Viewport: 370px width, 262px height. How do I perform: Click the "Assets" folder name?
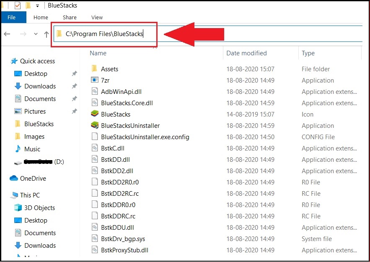pos(109,69)
